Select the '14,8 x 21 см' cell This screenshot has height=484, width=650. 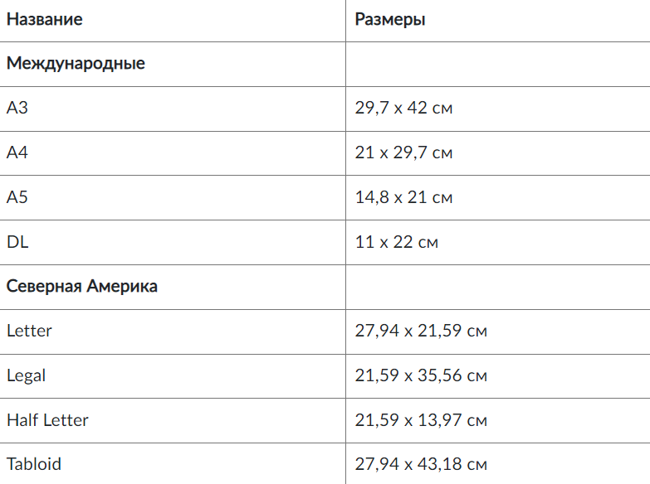click(x=403, y=198)
